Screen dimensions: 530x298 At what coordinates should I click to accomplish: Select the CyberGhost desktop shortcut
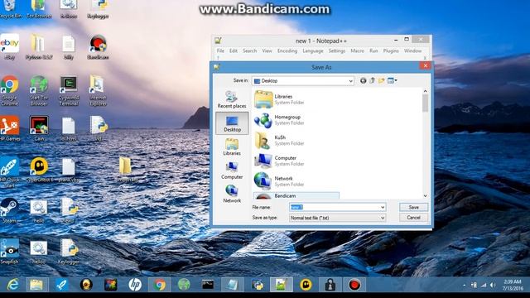pyautogui.click(x=39, y=170)
